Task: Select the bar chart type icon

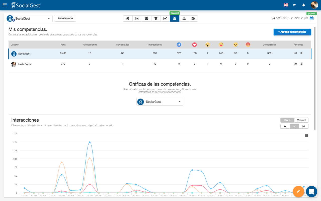Action: tap(304, 126)
